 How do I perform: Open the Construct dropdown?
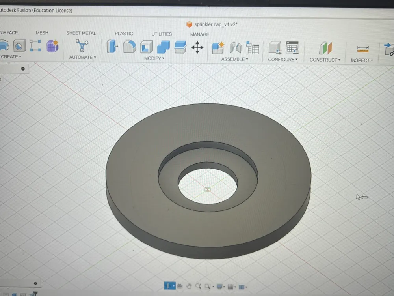point(325,60)
